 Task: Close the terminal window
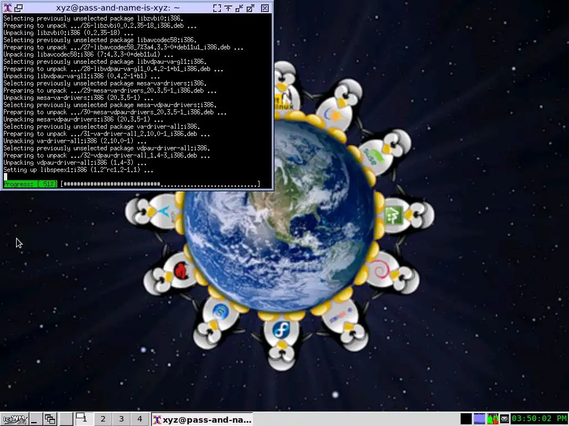(265, 8)
